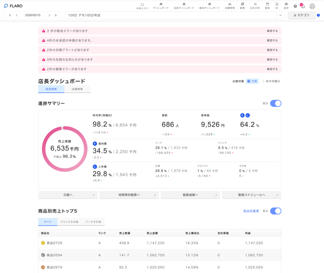This screenshot has width=324, height=273.
Task: Open the 勤怠 calendar icon
Action: tap(267, 4)
